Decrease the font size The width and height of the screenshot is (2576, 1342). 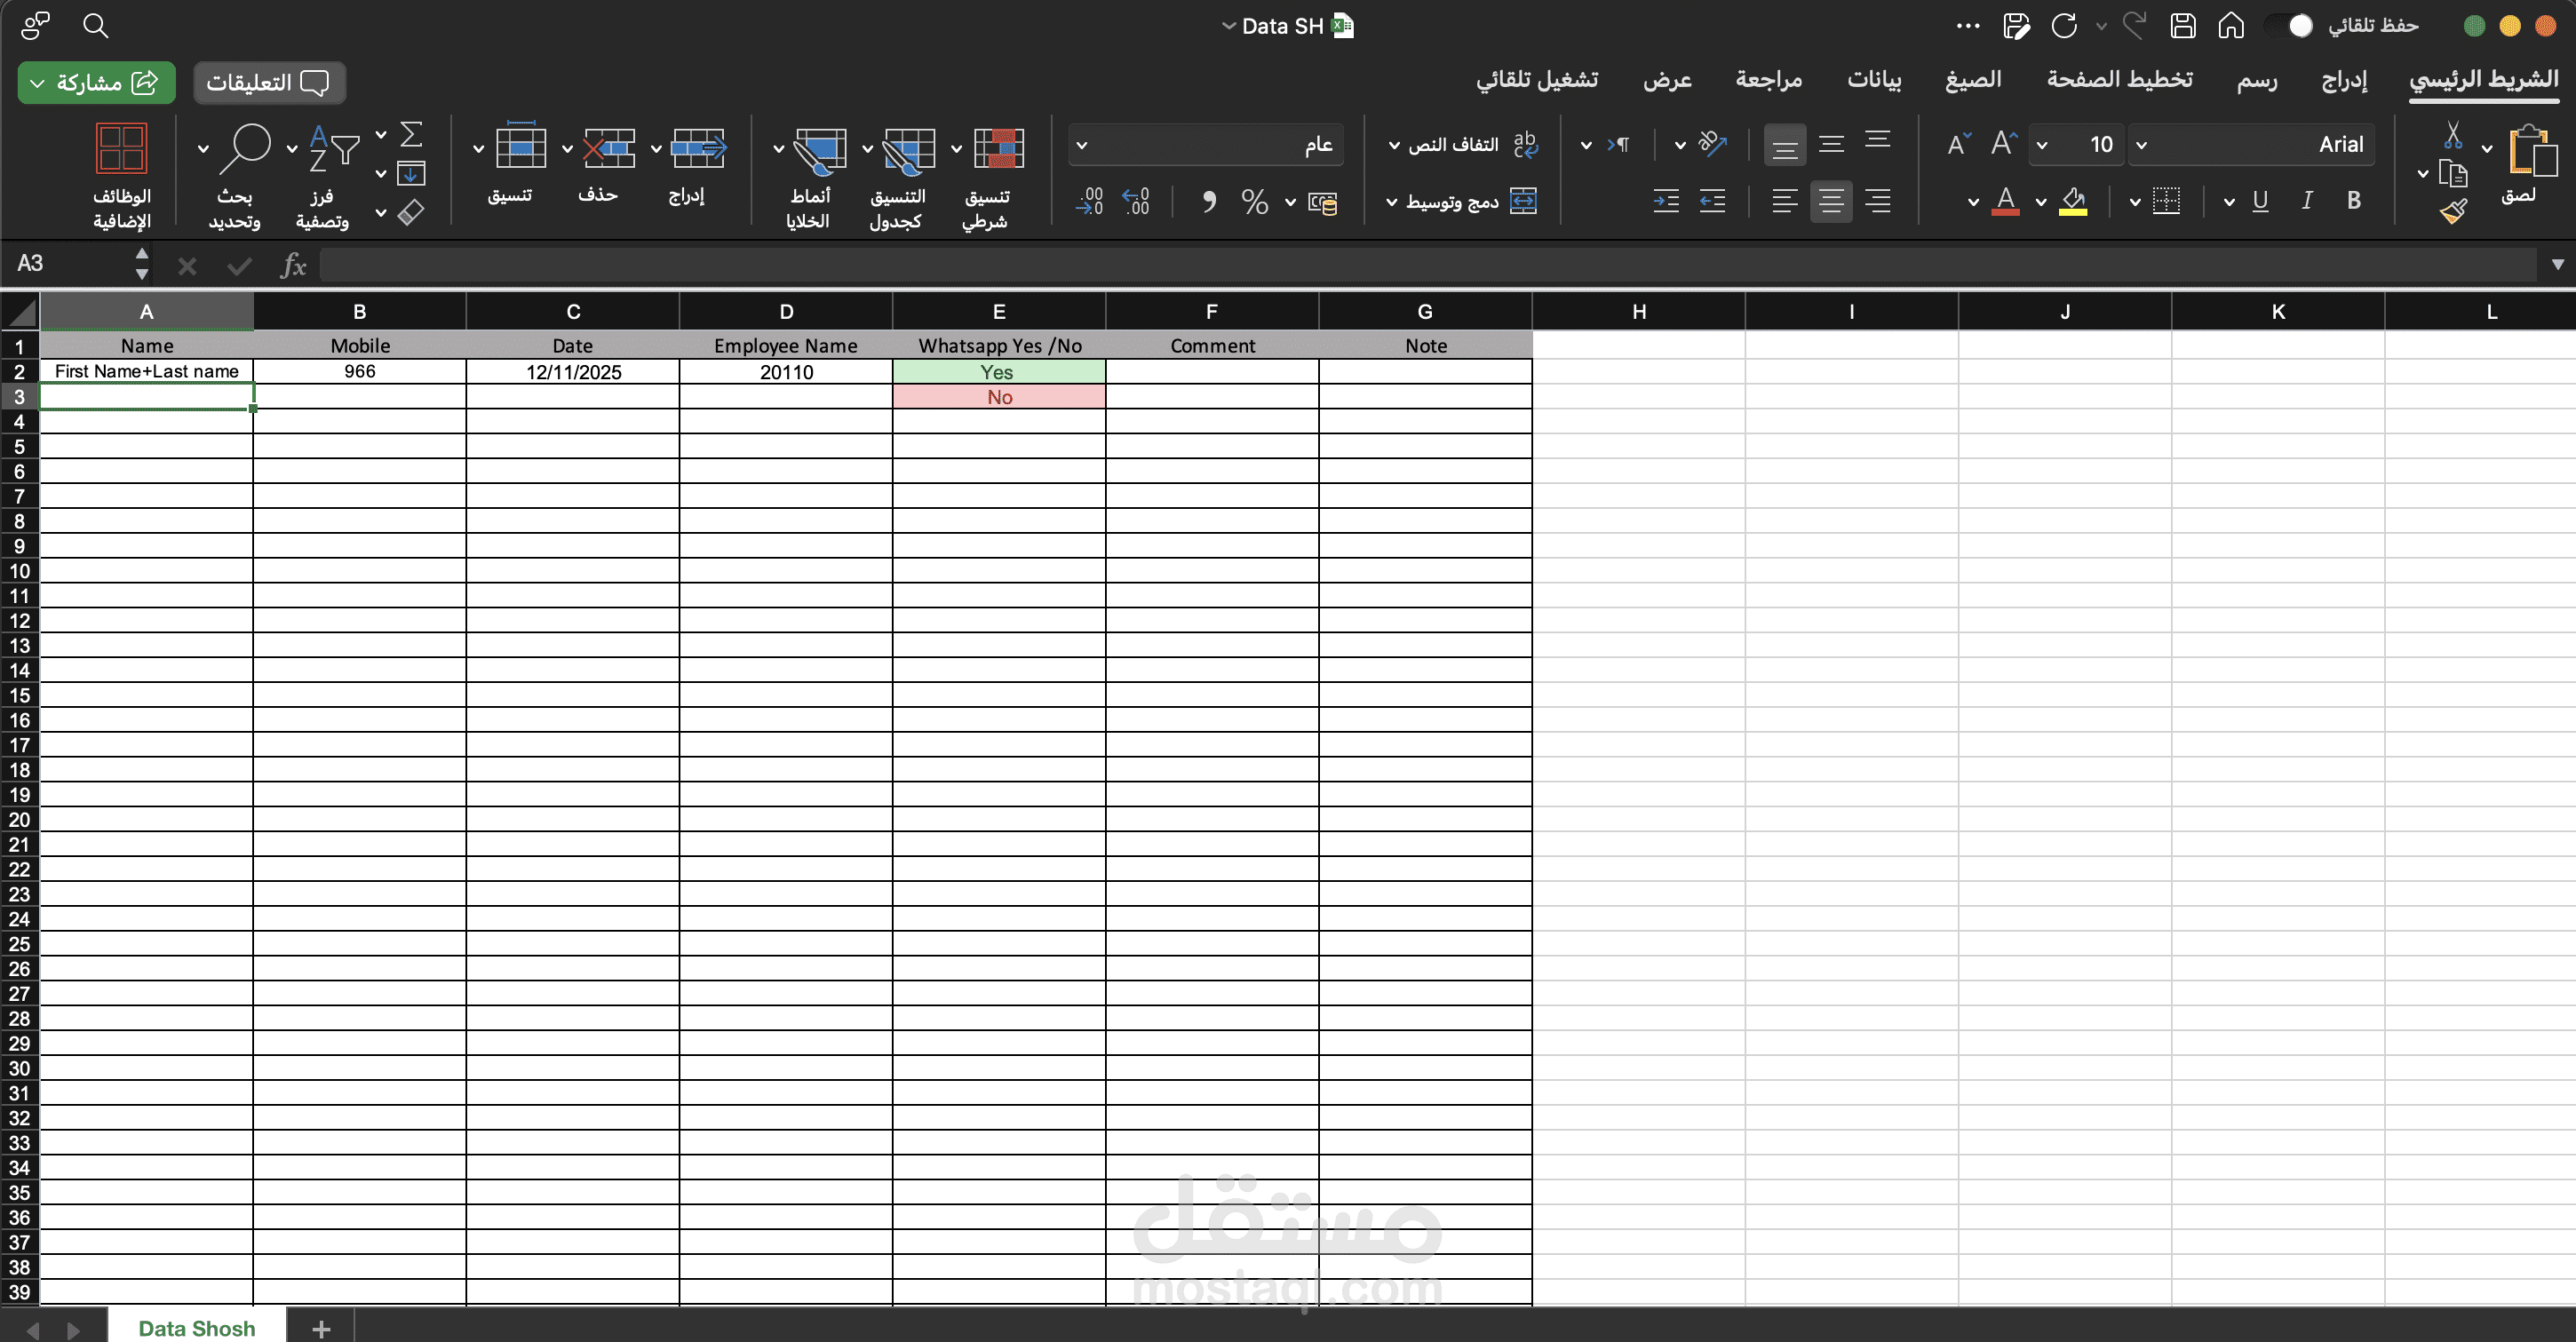1959,144
